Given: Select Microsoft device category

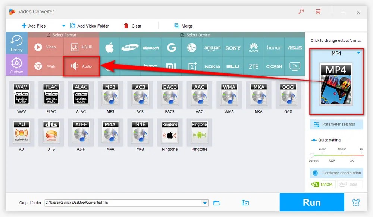Looking at the screenshot, I should pos(151,48).
